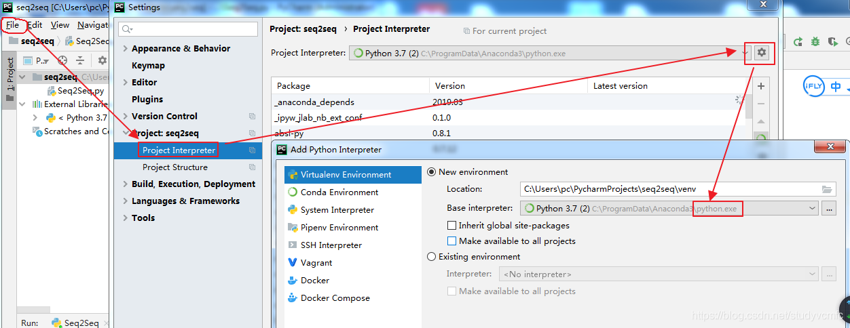Viewport: 850px width, 328px height.
Task: Collapse the seq2seq project root folder
Action: click(23, 77)
